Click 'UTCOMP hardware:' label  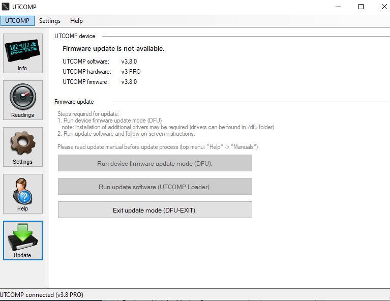(x=87, y=72)
